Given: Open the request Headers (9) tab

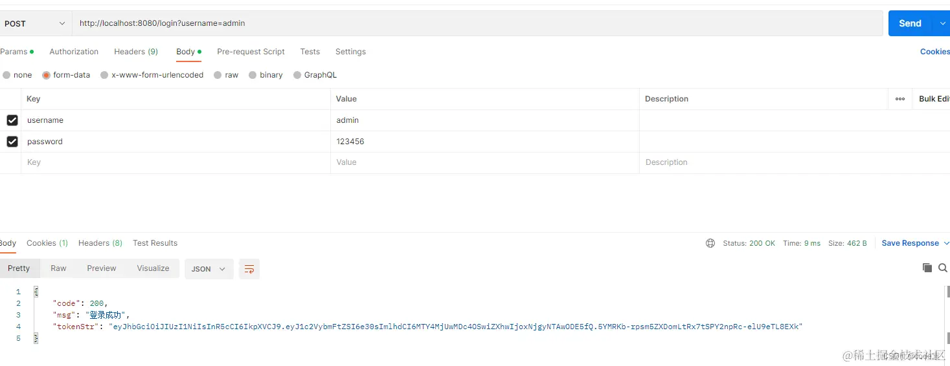Looking at the screenshot, I should pos(136,52).
